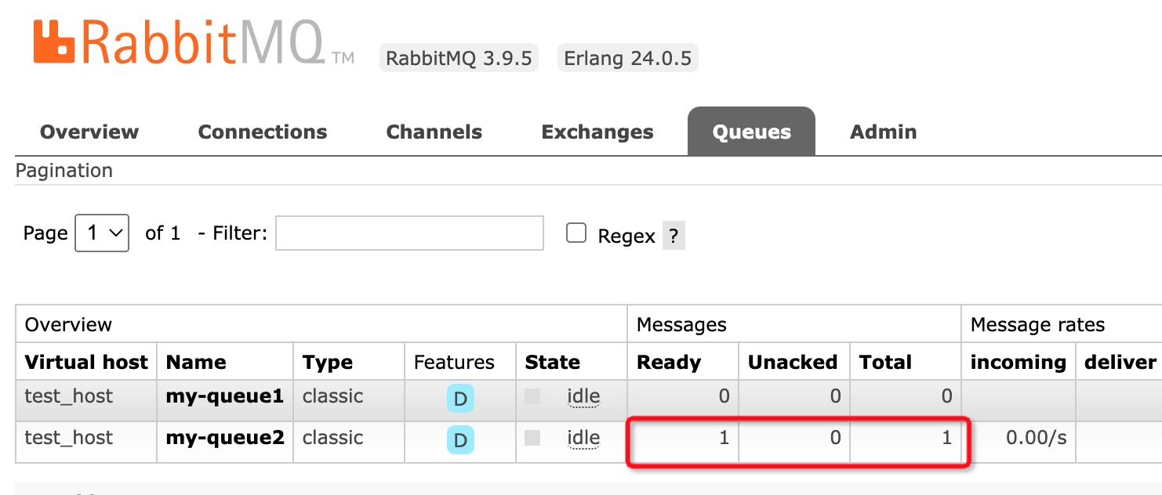Open queue my-queue2 details
The height and width of the screenshot is (495, 1162).
(x=223, y=438)
